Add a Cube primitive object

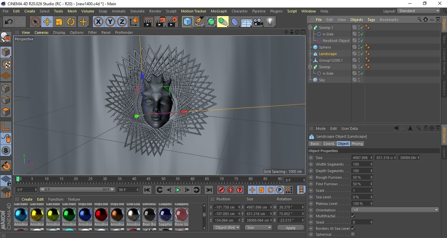(x=188, y=22)
